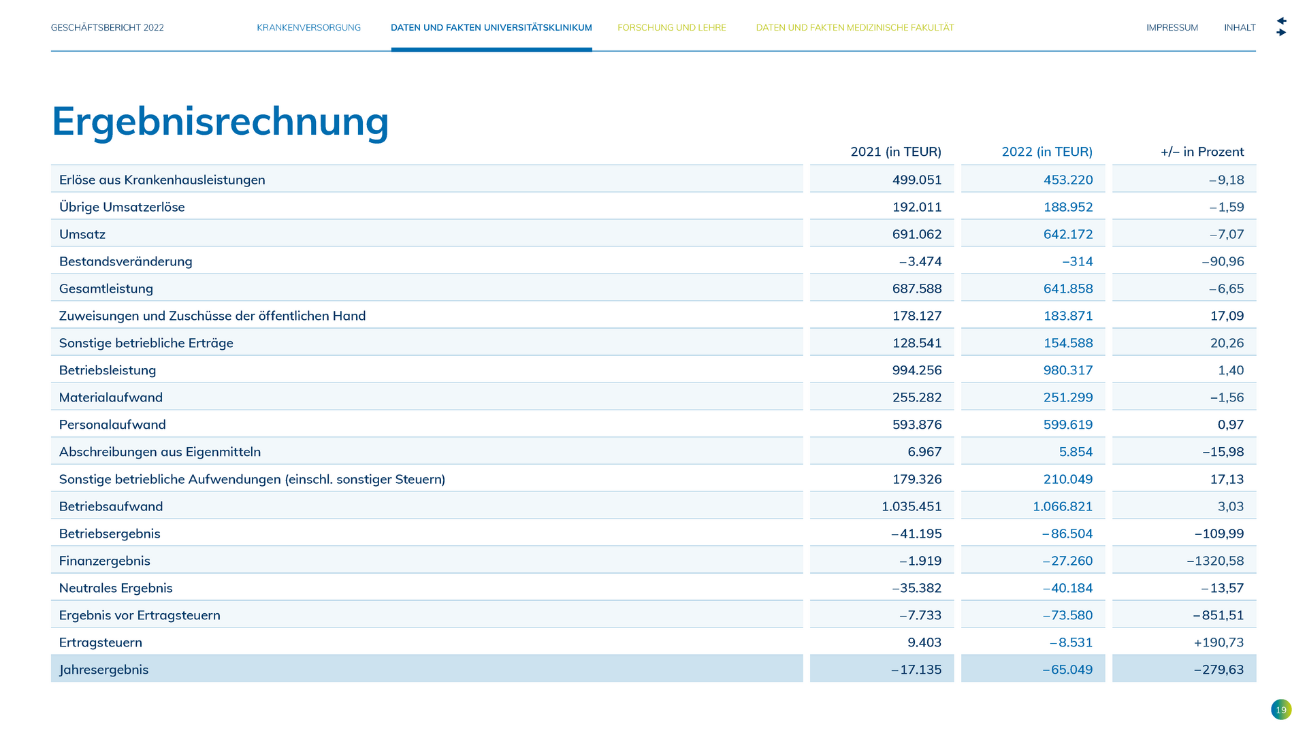Viewport: 1307px width, 735px height.
Task: Select Bestandsveränderung row label
Action: [x=126, y=261]
